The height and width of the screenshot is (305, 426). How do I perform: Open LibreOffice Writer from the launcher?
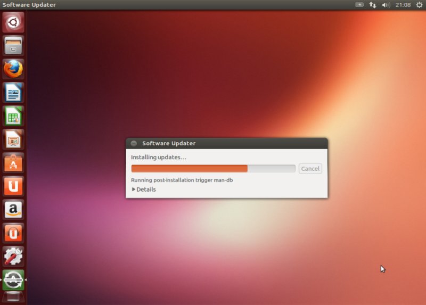(x=13, y=92)
